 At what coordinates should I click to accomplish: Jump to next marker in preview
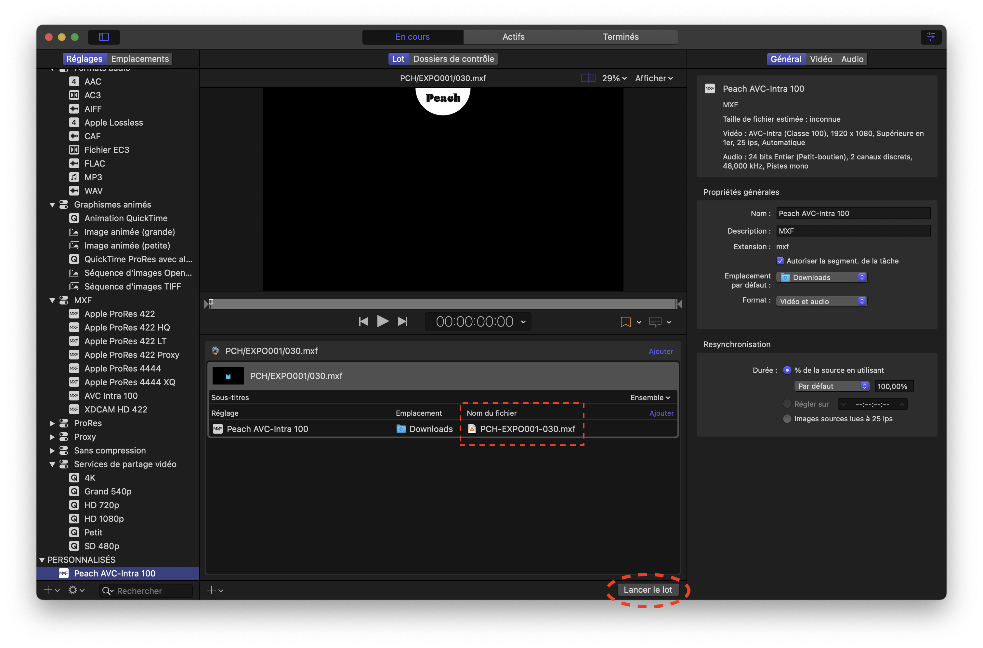[403, 321]
